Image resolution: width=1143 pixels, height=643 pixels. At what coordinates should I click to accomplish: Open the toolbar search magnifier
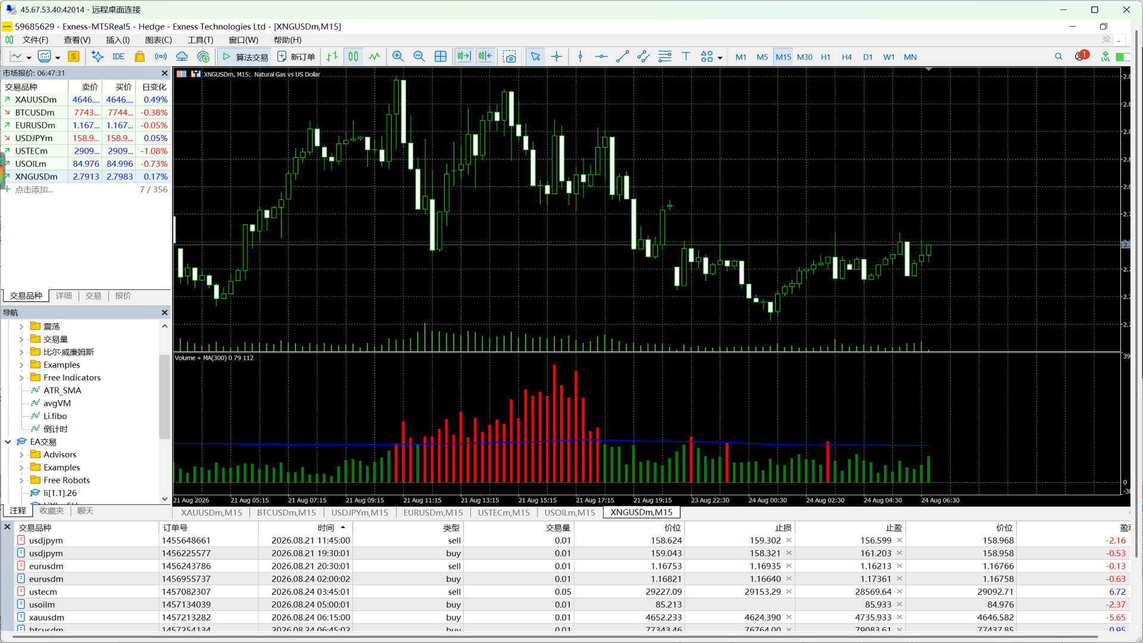(1058, 57)
